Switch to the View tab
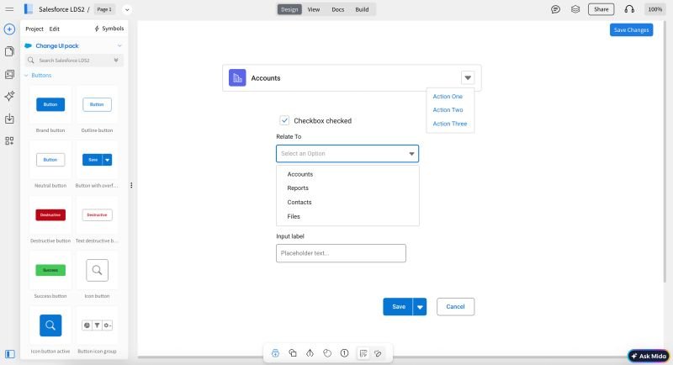 pos(313,9)
